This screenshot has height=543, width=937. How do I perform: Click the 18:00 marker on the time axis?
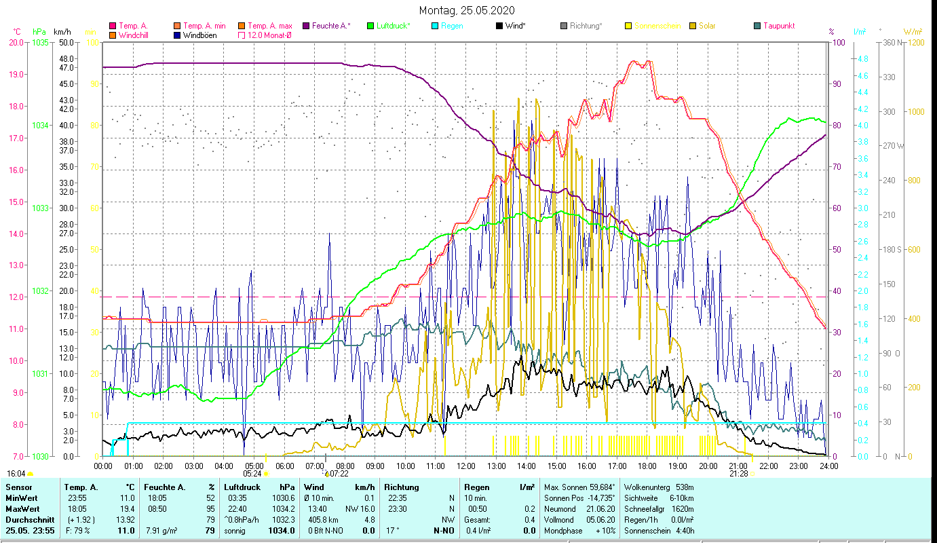point(647,466)
